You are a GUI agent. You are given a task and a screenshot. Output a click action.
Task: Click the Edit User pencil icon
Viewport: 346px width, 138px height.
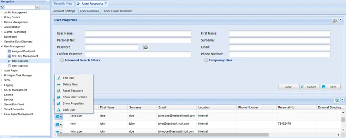tap(59, 78)
